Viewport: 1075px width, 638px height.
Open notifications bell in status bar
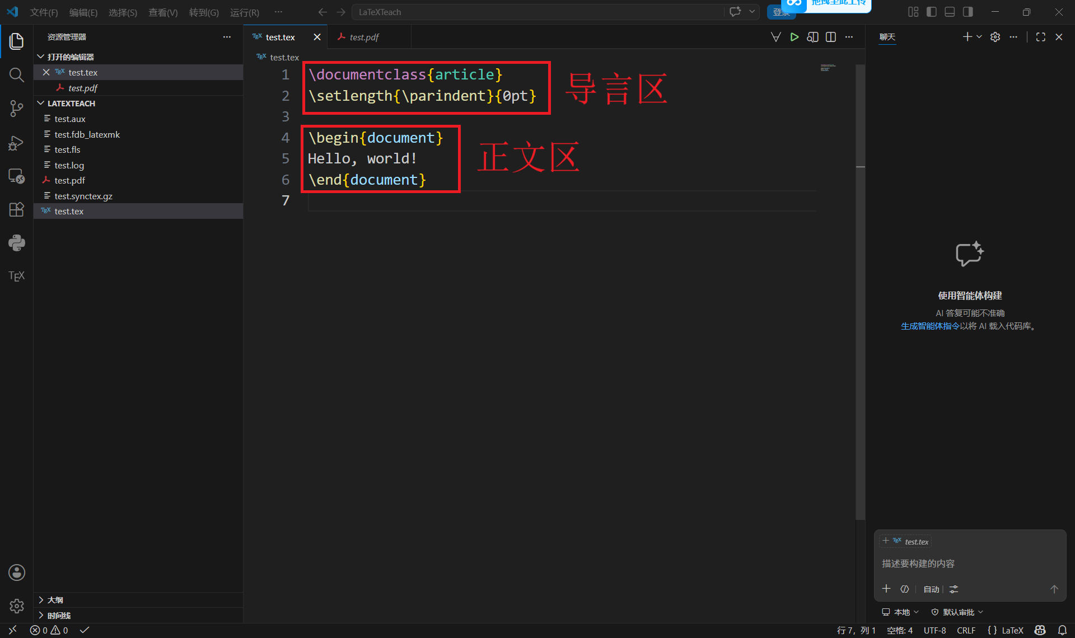1062,630
